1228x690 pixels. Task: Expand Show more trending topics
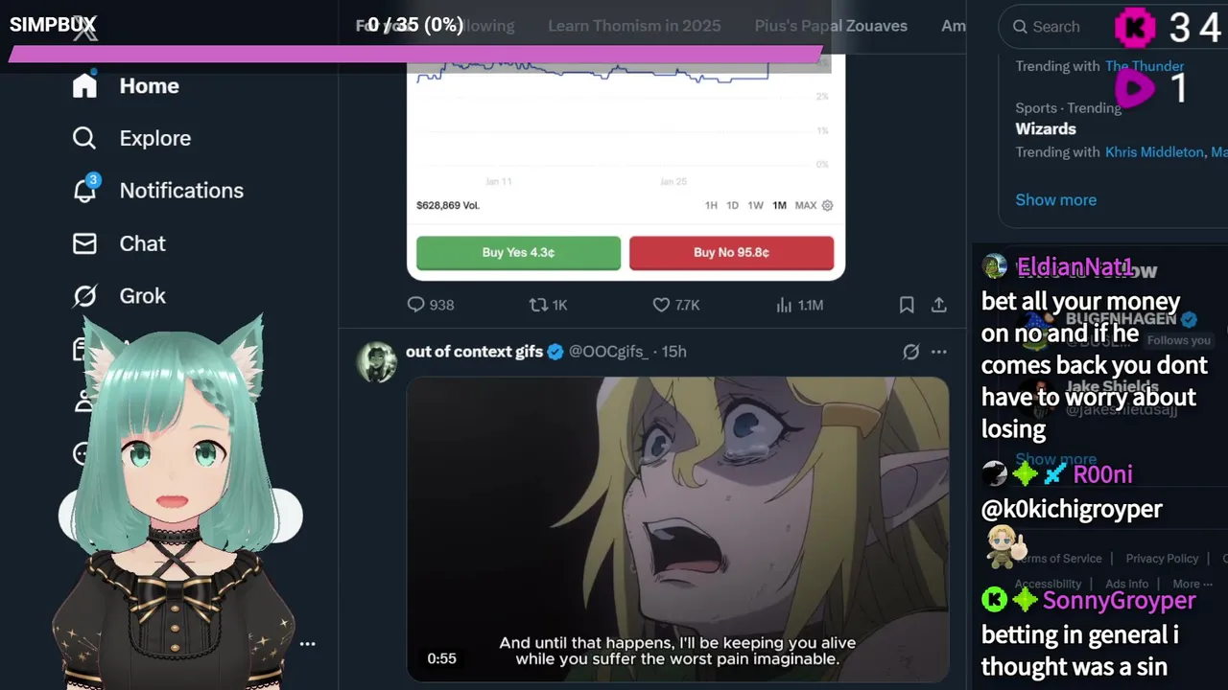1055,199
